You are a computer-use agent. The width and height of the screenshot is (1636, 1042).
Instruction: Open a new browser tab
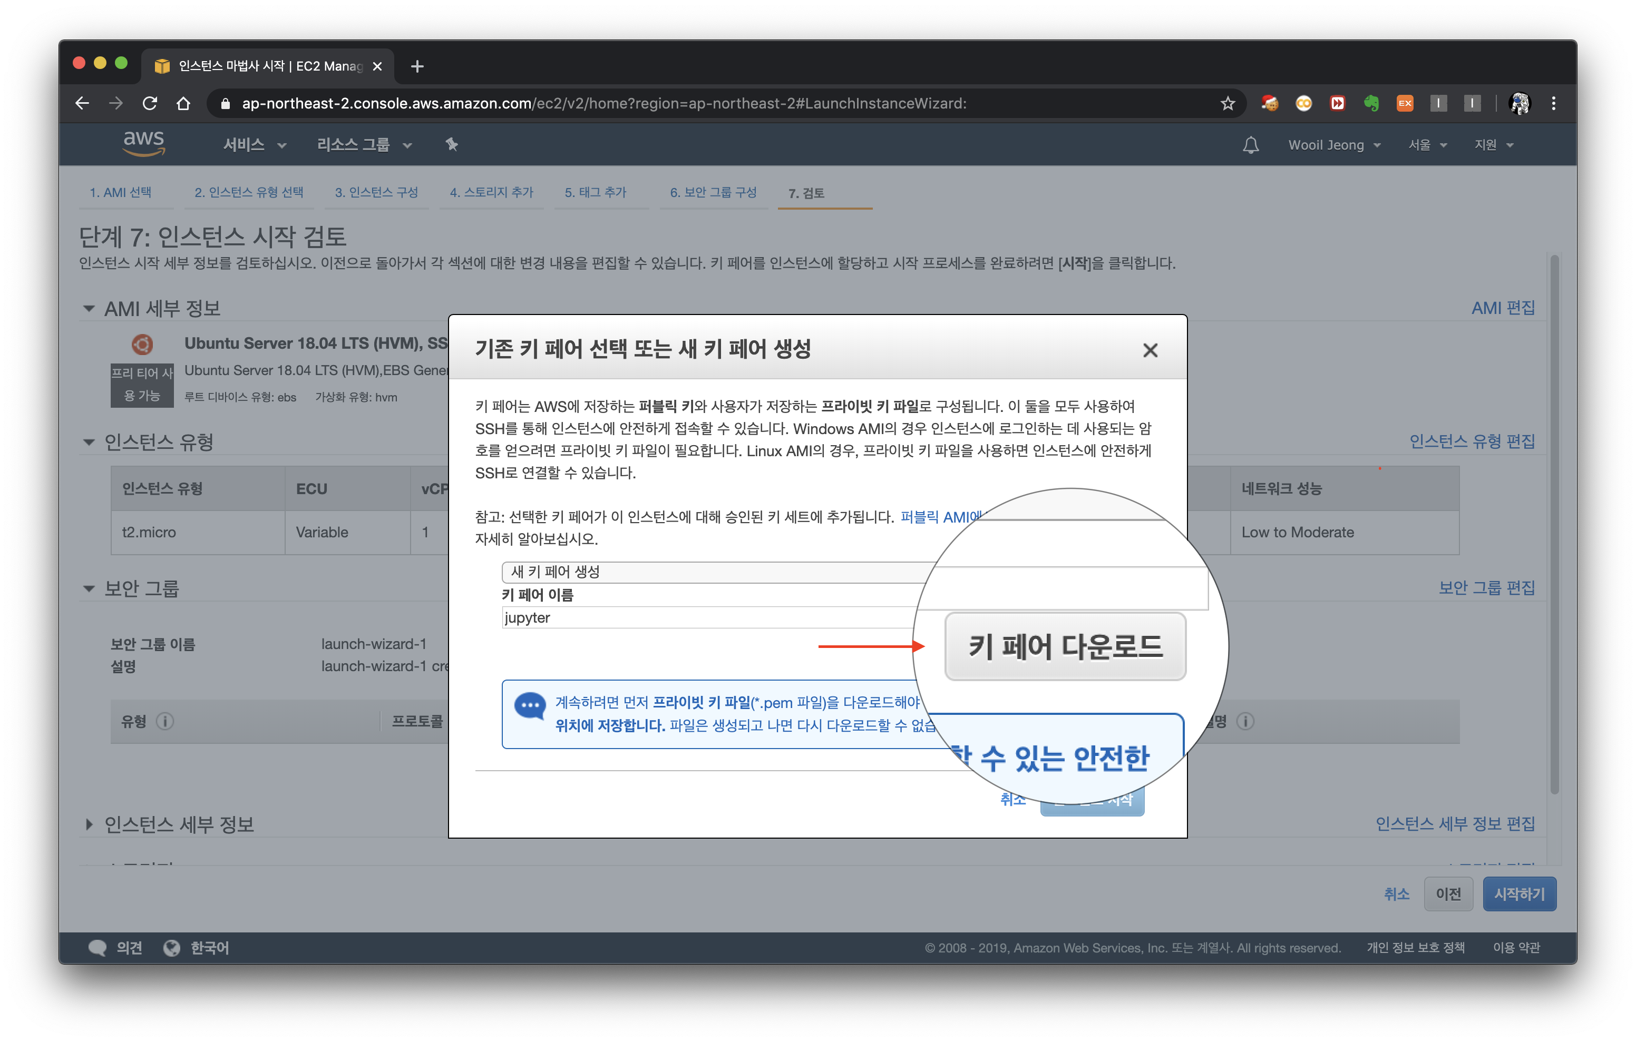coord(417,66)
